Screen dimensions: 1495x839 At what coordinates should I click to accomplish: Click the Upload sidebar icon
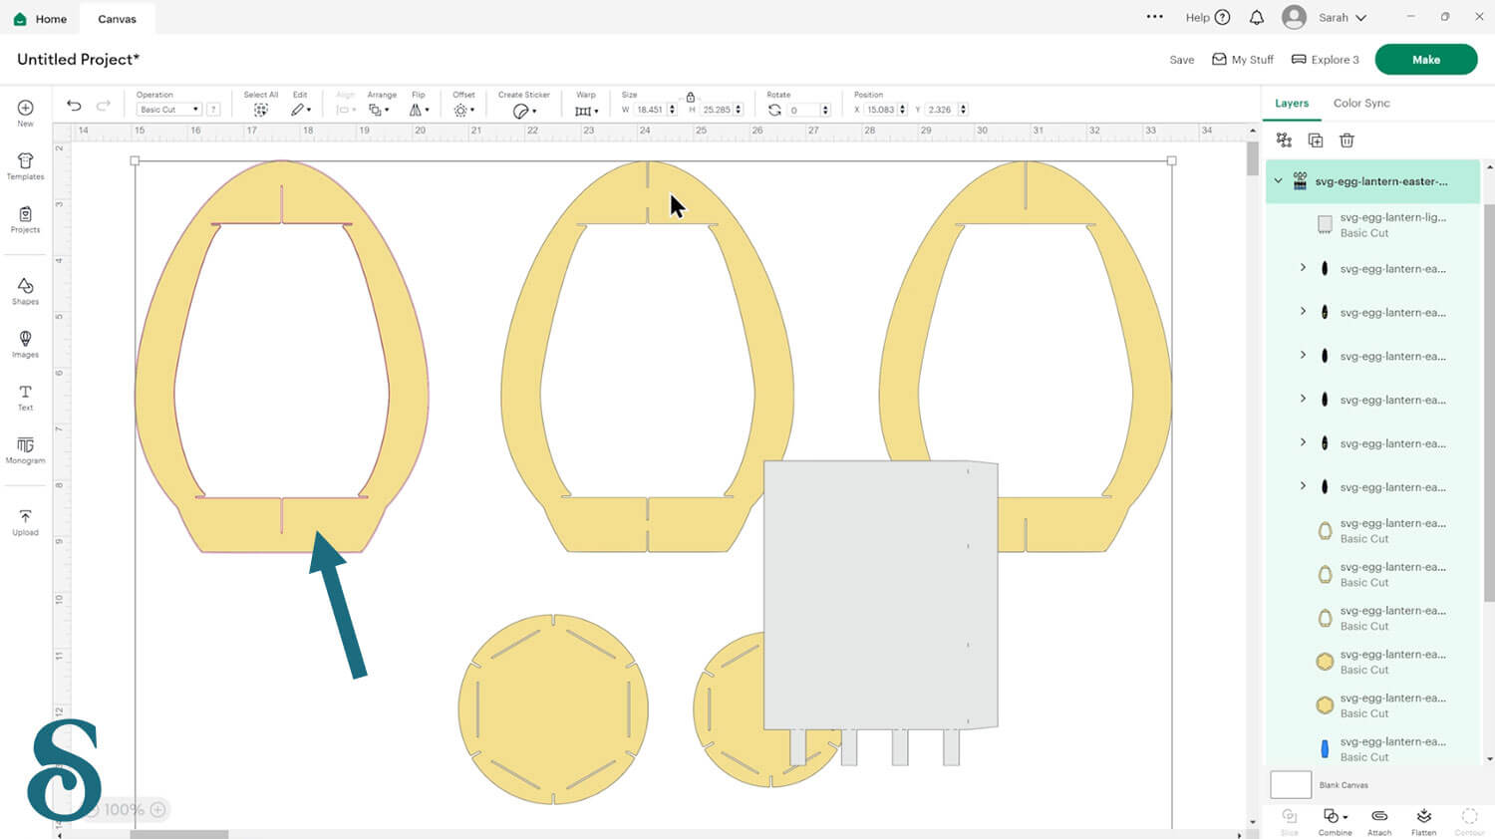click(x=25, y=522)
